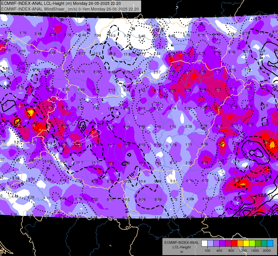Viewport: 278px width, 256px height.
Task: Click the wind shear value 8.02
Action: coord(249,106)
